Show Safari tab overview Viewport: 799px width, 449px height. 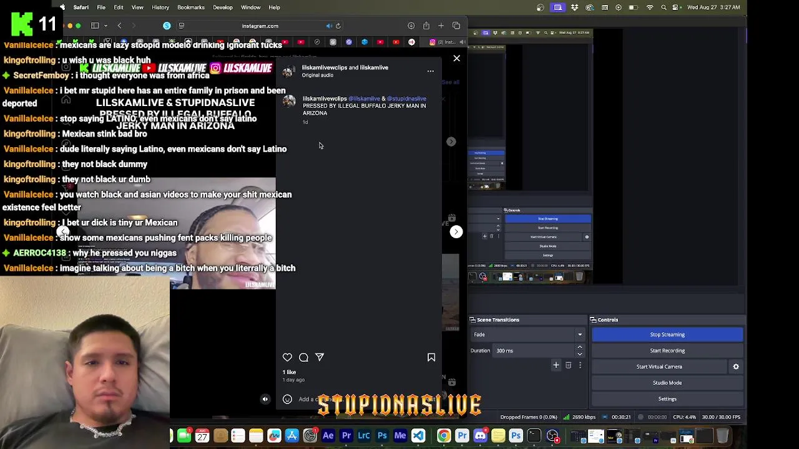click(x=456, y=26)
